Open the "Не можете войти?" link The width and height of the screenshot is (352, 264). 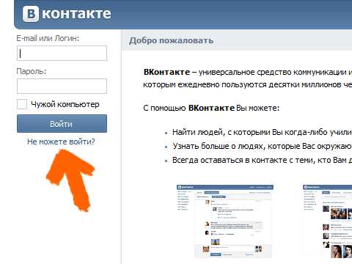click(61, 142)
